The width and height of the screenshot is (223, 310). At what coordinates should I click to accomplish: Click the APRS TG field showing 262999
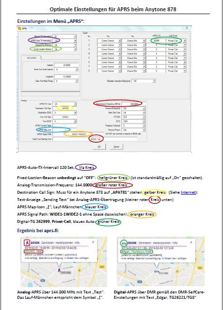pyautogui.click(x=156, y=41)
